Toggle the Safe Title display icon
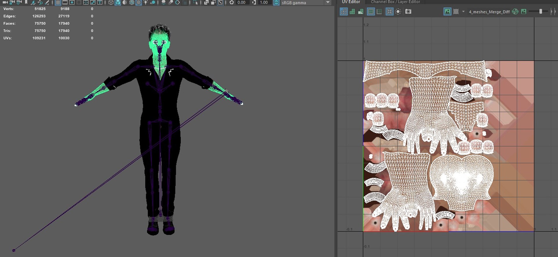558x257 pixels. [x=93, y=2]
